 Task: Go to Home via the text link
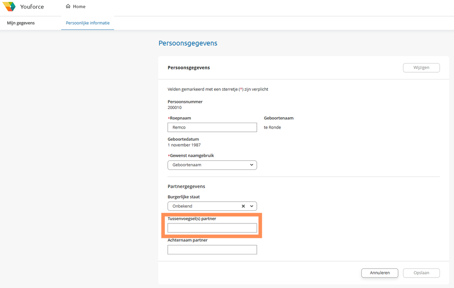point(79,7)
